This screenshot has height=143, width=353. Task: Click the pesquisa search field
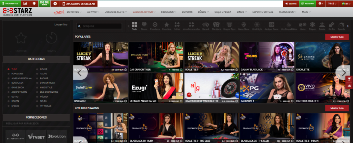(100, 26)
